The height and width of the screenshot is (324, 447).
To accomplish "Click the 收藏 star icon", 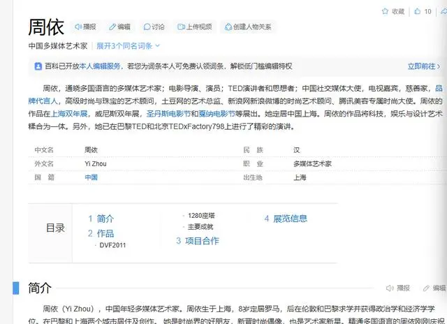I will [x=384, y=11].
